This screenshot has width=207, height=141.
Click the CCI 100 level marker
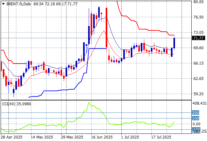195,118
